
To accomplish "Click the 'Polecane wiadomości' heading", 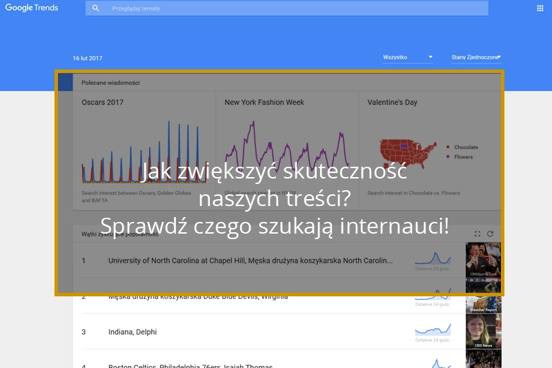I will 110,83.
